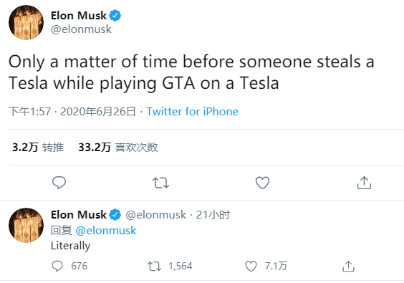Open the 21小时 timestamp of the reply
Screen dimensions: 404x283
coord(213,215)
